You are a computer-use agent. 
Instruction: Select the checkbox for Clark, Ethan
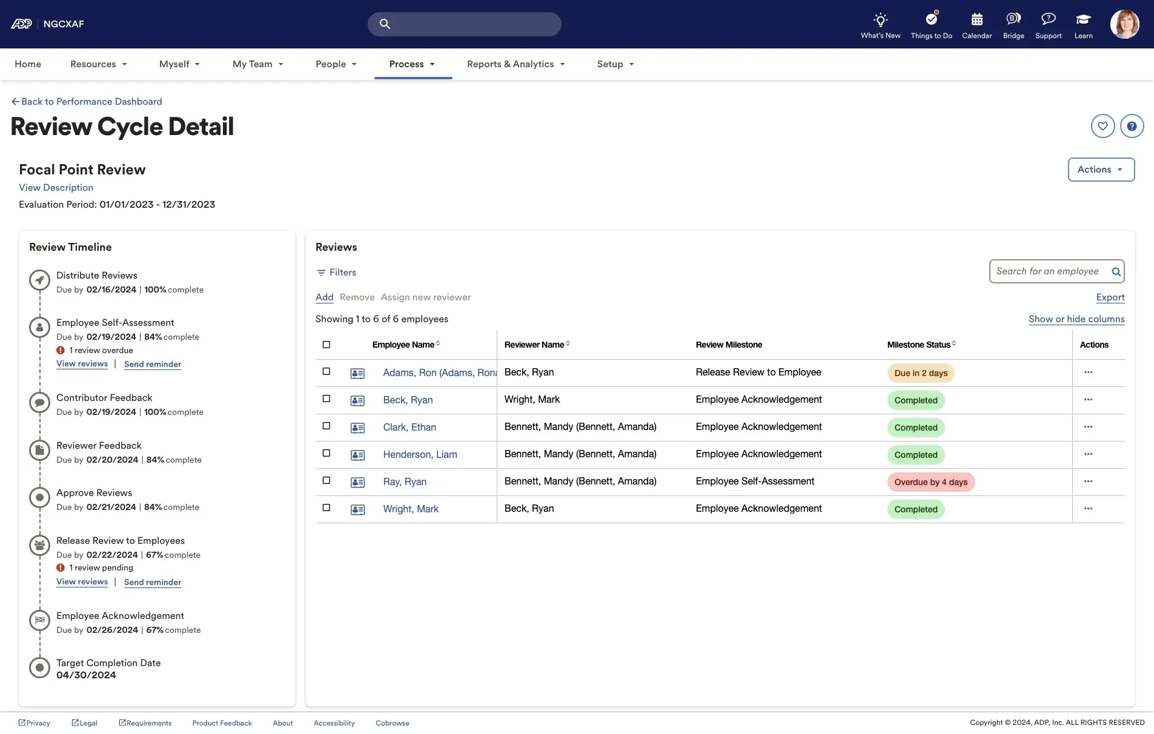click(x=327, y=425)
